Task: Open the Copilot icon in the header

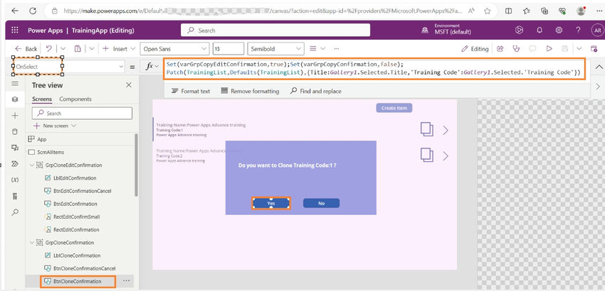Action: click(x=520, y=30)
